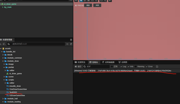The width and height of the screenshot is (180, 104).
Task: Select the OneDrawSceneView script
Action: 36,89
